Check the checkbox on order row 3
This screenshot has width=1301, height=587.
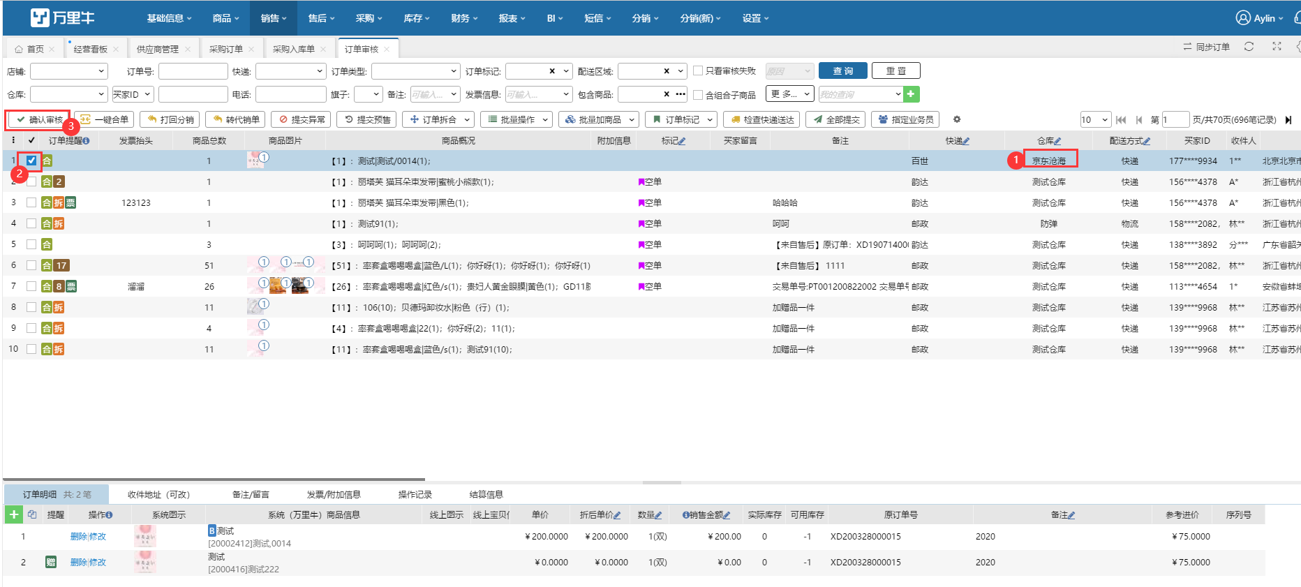31,202
